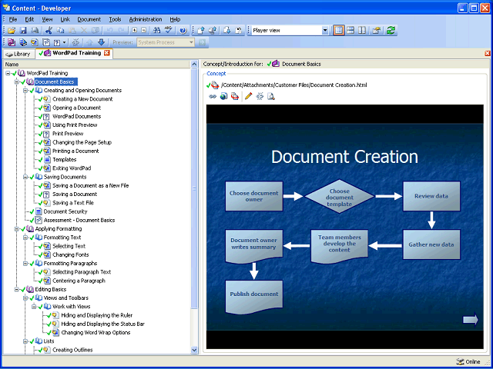This screenshot has width=493, height=369.
Task: Click the Expand tree toolbar icon
Action: point(135,31)
